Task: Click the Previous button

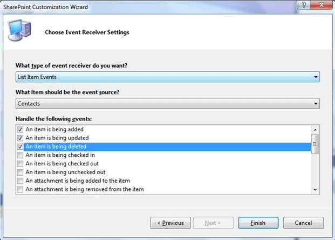Action: point(170,223)
